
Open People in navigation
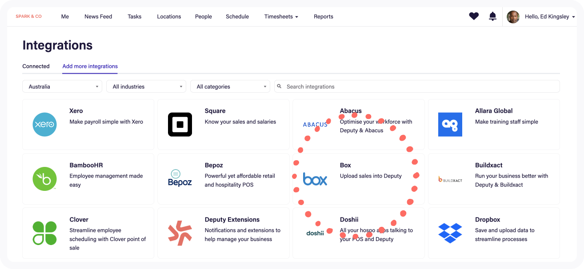[x=204, y=17]
